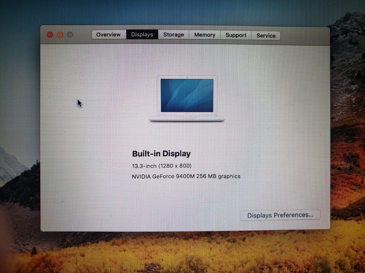
Task: Click the laptop base in the illustration
Action: point(187,119)
